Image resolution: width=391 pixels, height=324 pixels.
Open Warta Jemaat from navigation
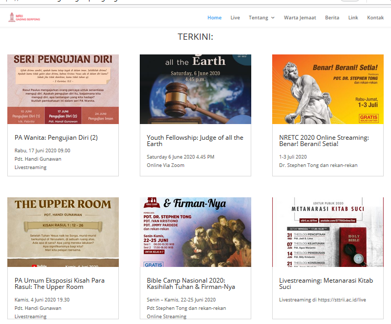click(x=300, y=18)
